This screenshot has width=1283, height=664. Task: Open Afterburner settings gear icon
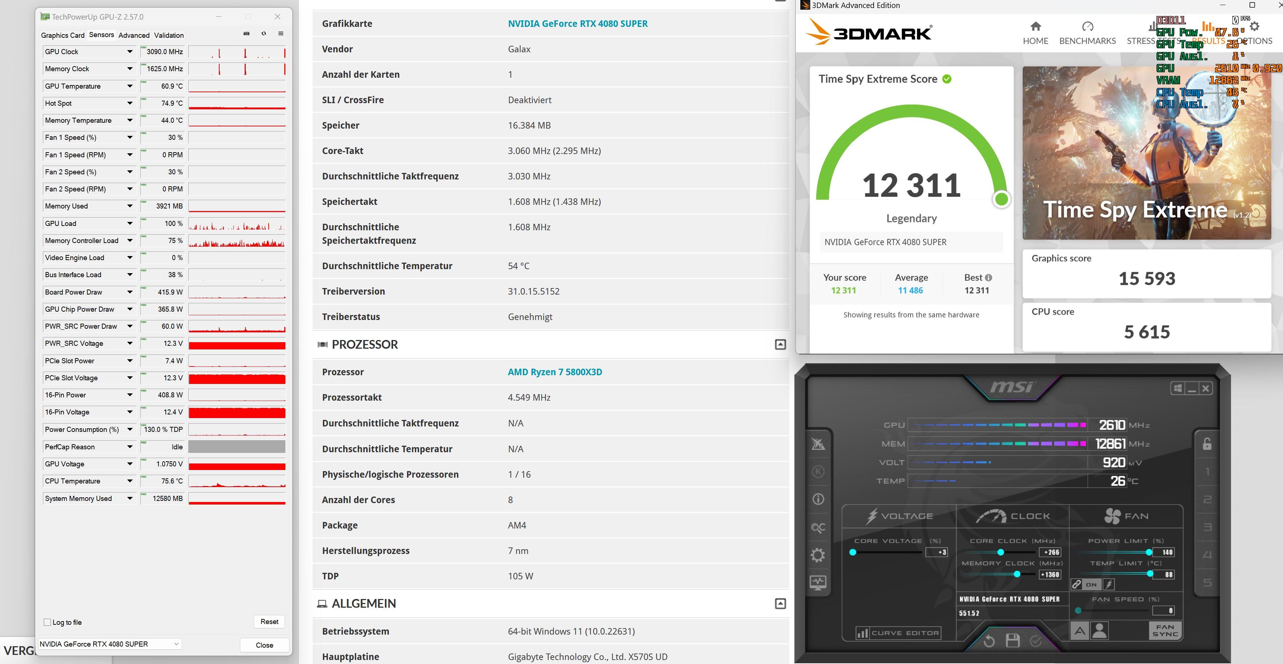pos(818,555)
